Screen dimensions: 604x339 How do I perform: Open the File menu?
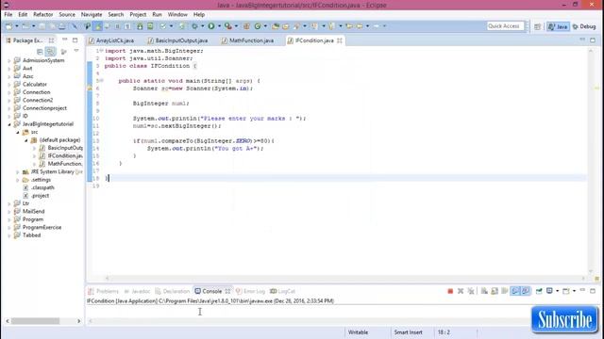click(8, 14)
